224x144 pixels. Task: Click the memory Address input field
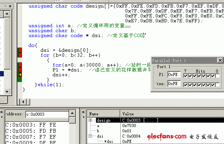pyautogui.click(x=47, y=114)
